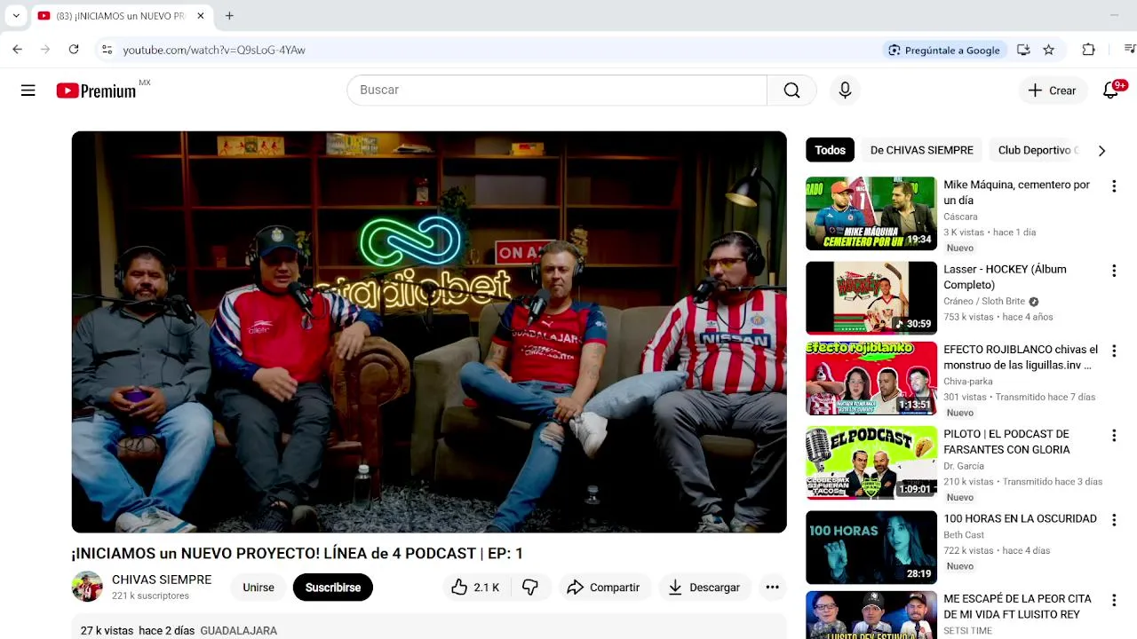The width and height of the screenshot is (1137, 639).
Task: Click Pregúntale a Google chip
Action: pyautogui.click(x=944, y=51)
